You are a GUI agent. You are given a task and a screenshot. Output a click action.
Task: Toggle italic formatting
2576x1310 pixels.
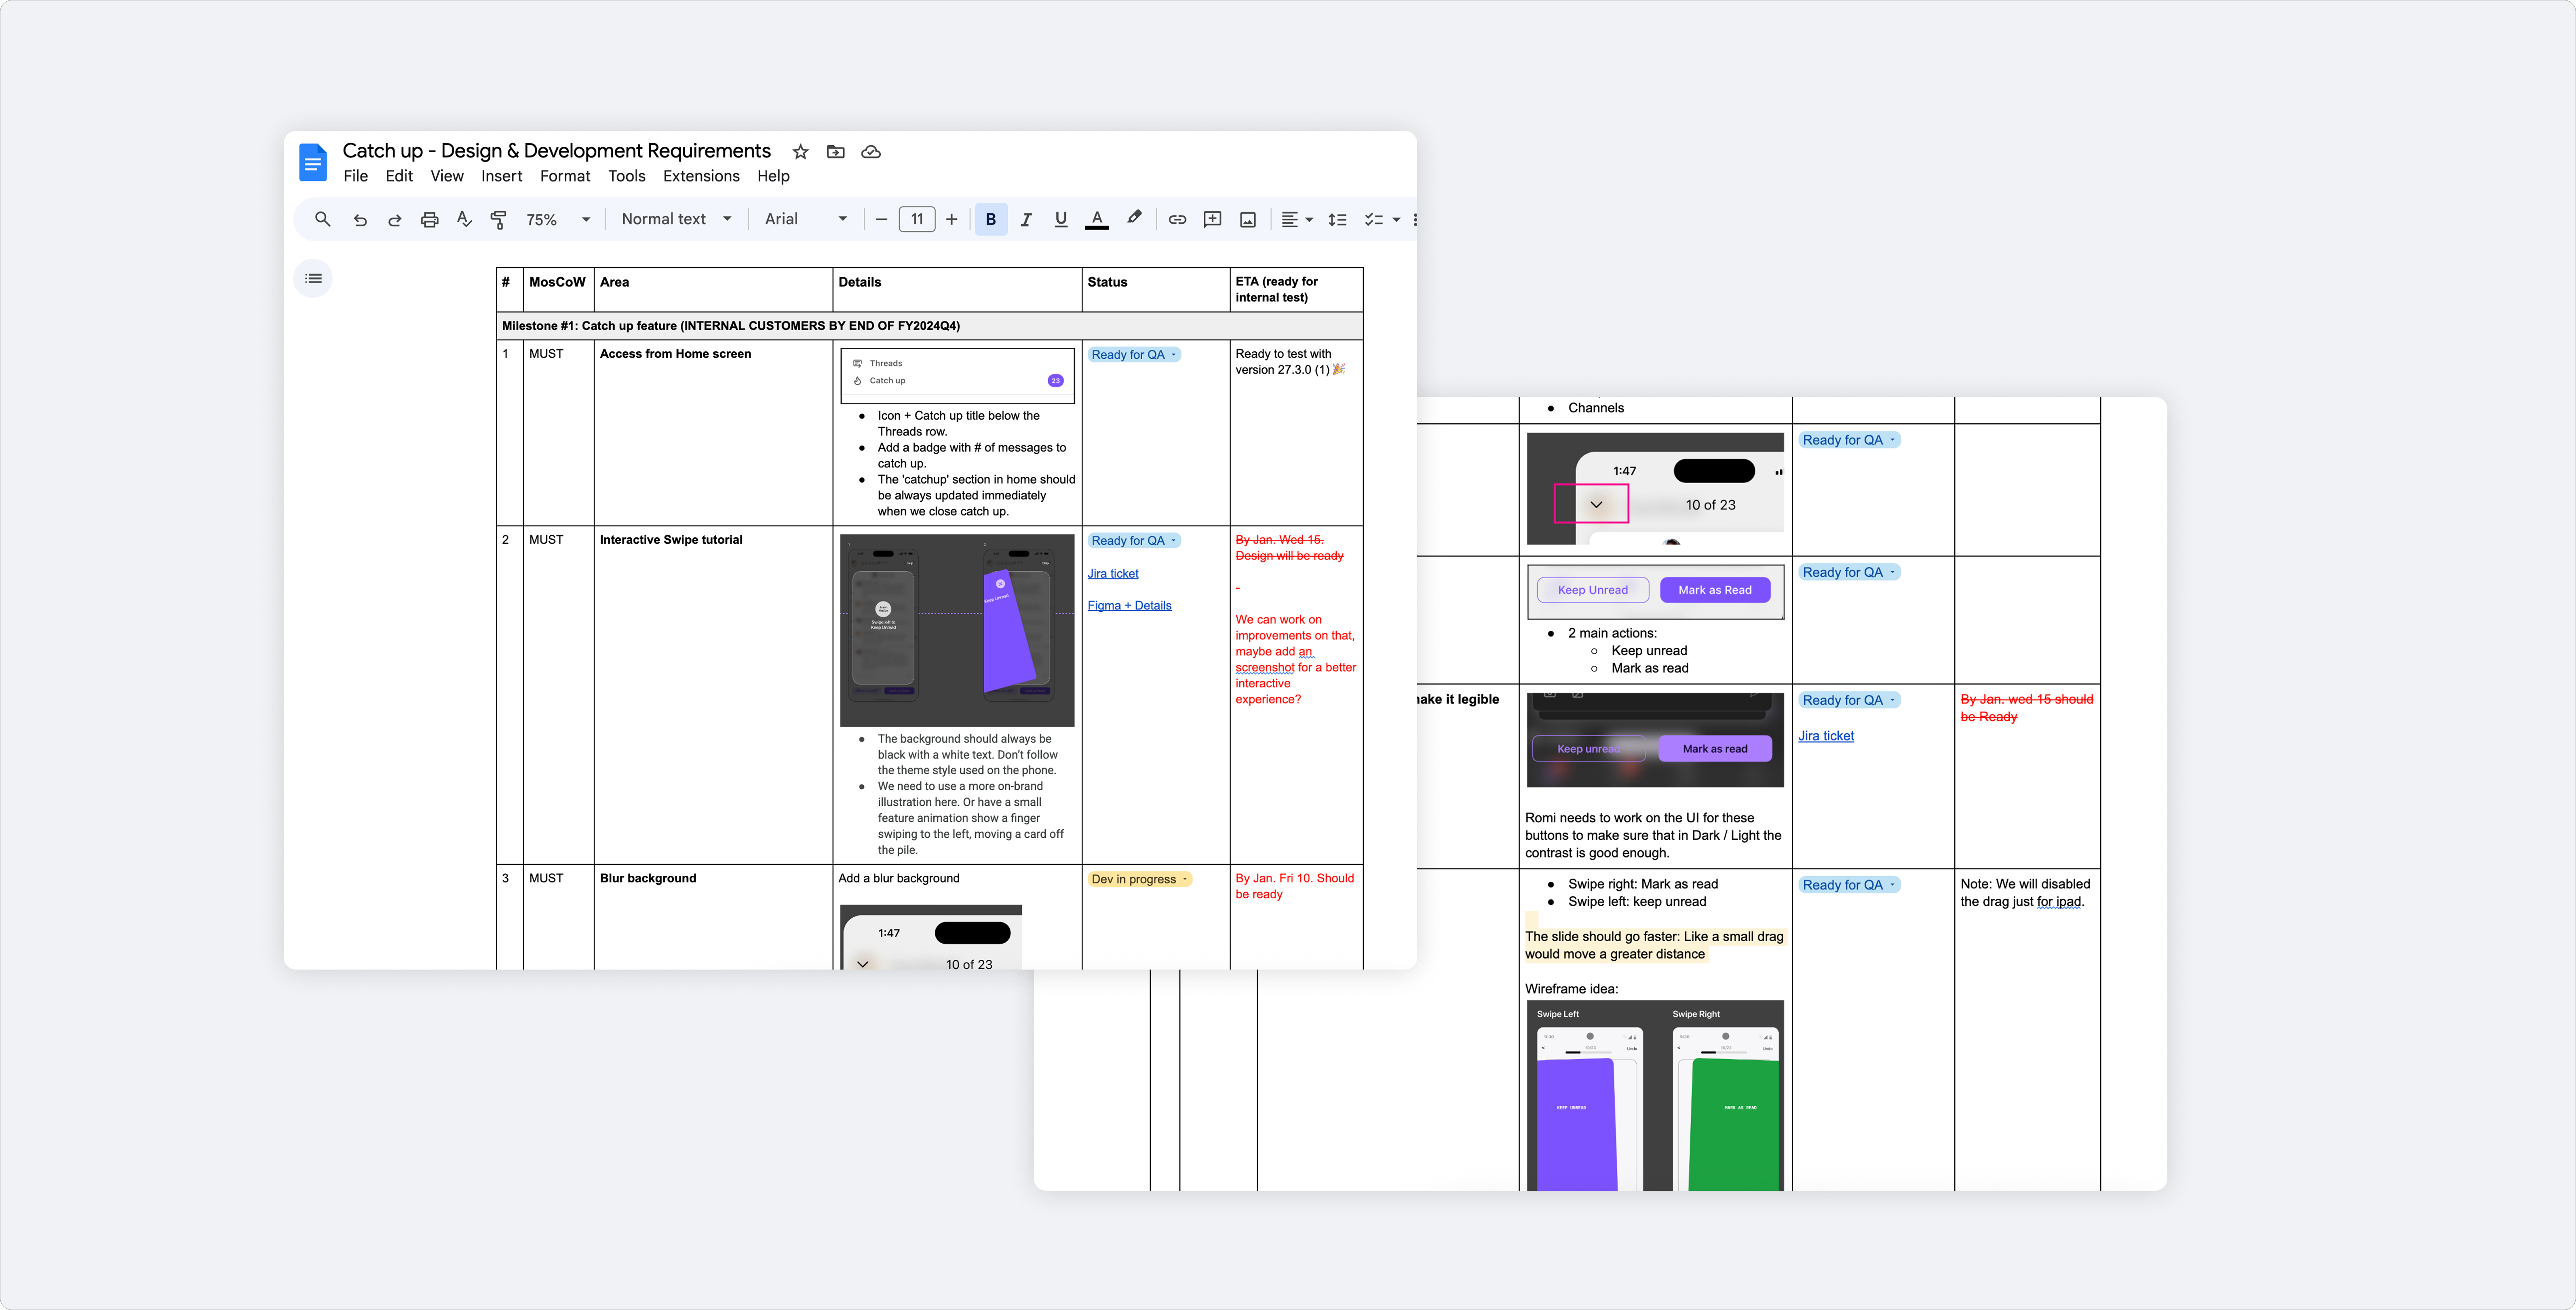click(x=1025, y=220)
